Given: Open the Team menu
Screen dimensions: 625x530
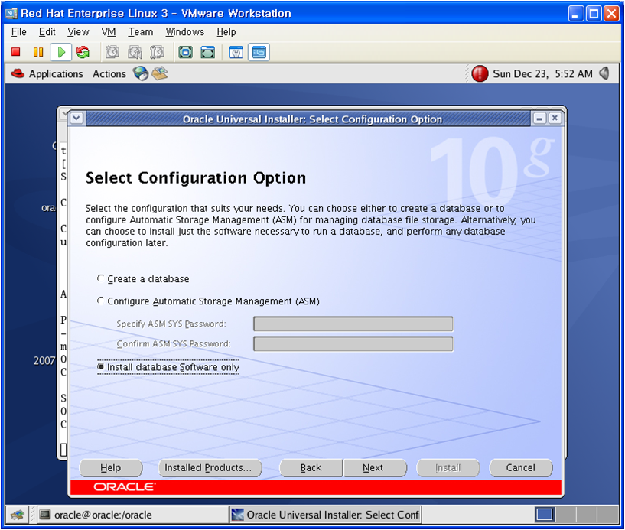Looking at the screenshot, I should coord(141,32).
